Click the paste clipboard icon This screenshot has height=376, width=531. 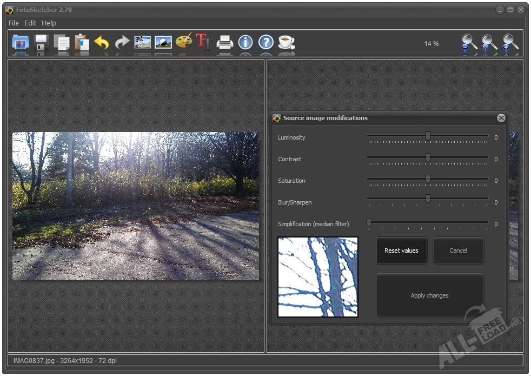82,43
